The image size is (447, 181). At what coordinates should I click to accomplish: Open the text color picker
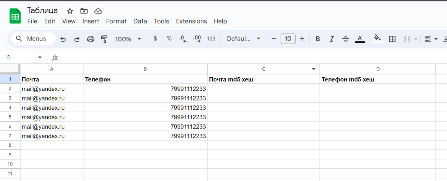point(360,39)
